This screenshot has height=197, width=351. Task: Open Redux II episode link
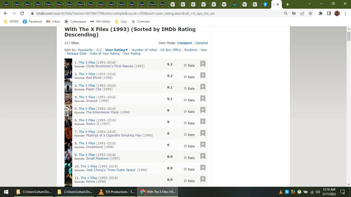(93, 124)
